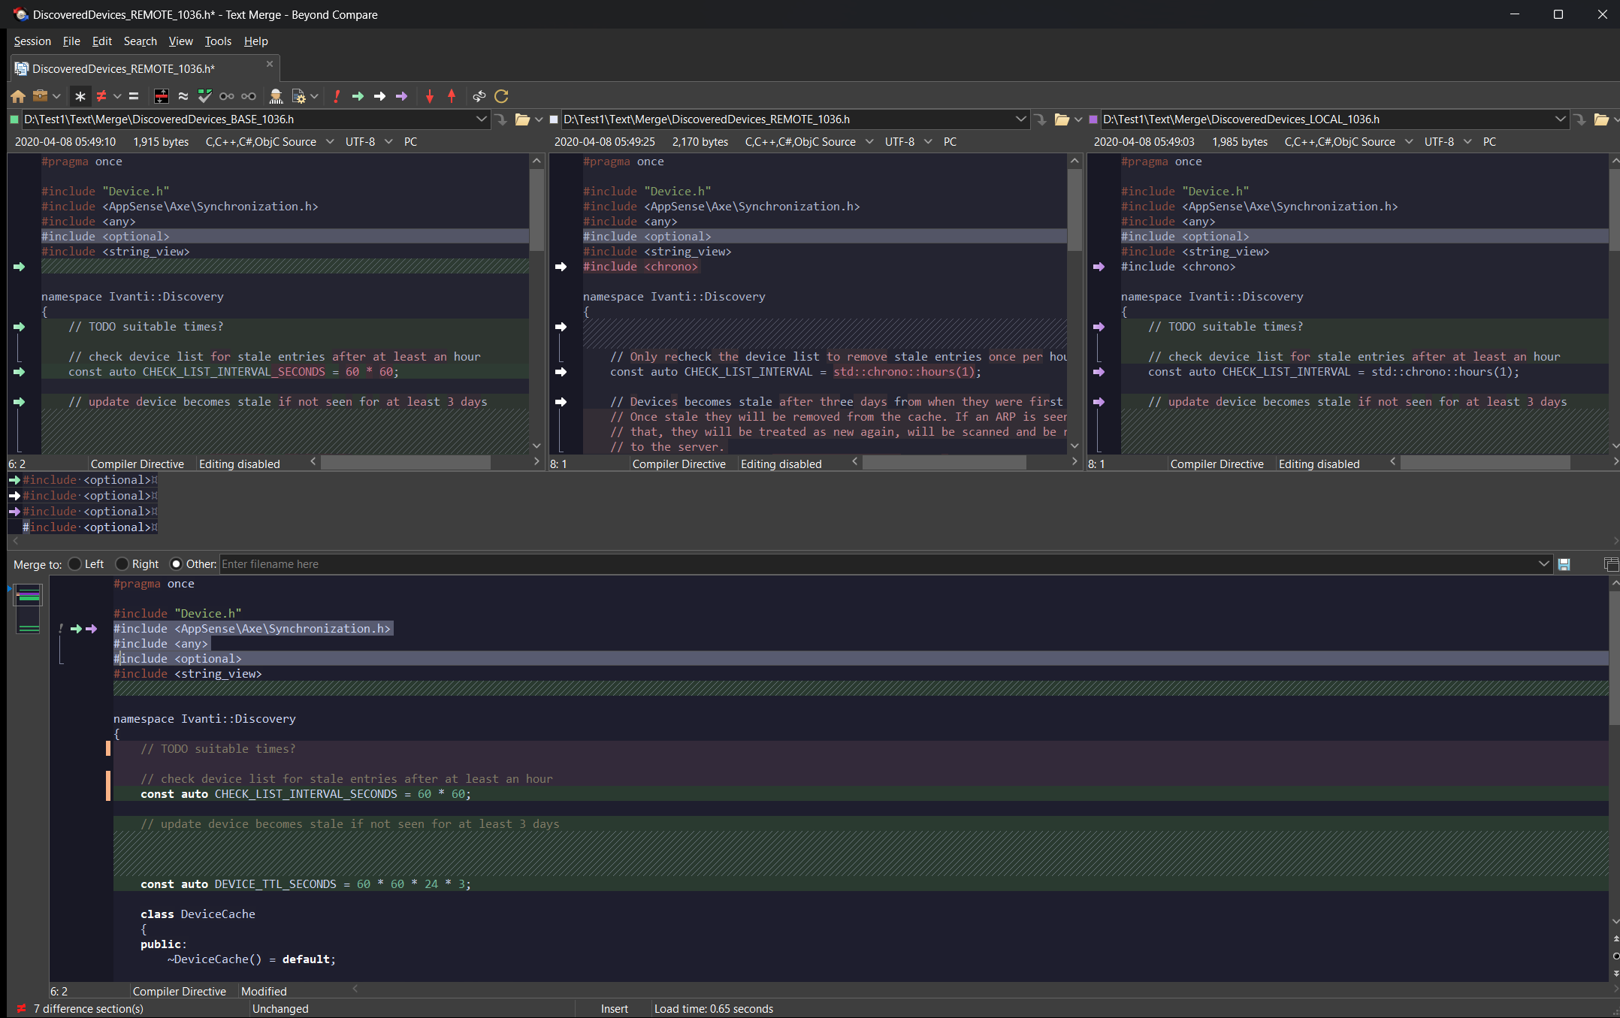Take left with green arrow toolbar icon

coord(358,96)
